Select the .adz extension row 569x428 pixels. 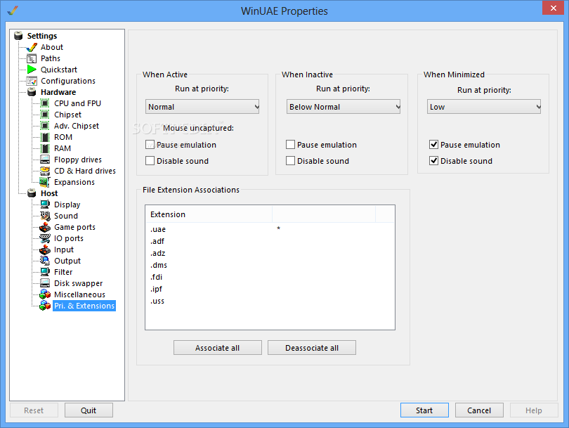pyautogui.click(x=270, y=253)
